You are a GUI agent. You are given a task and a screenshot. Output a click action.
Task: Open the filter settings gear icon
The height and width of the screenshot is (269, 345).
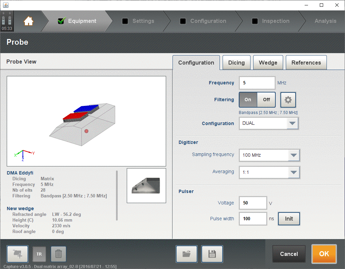pos(288,100)
